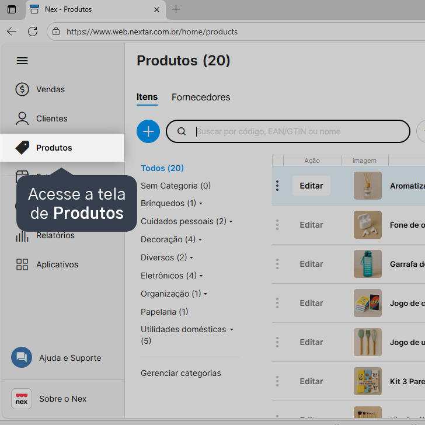Image resolution: width=425 pixels, height=425 pixels.
Task: Open three-dot menu for Jogo de cartas row
Action: [277, 303]
